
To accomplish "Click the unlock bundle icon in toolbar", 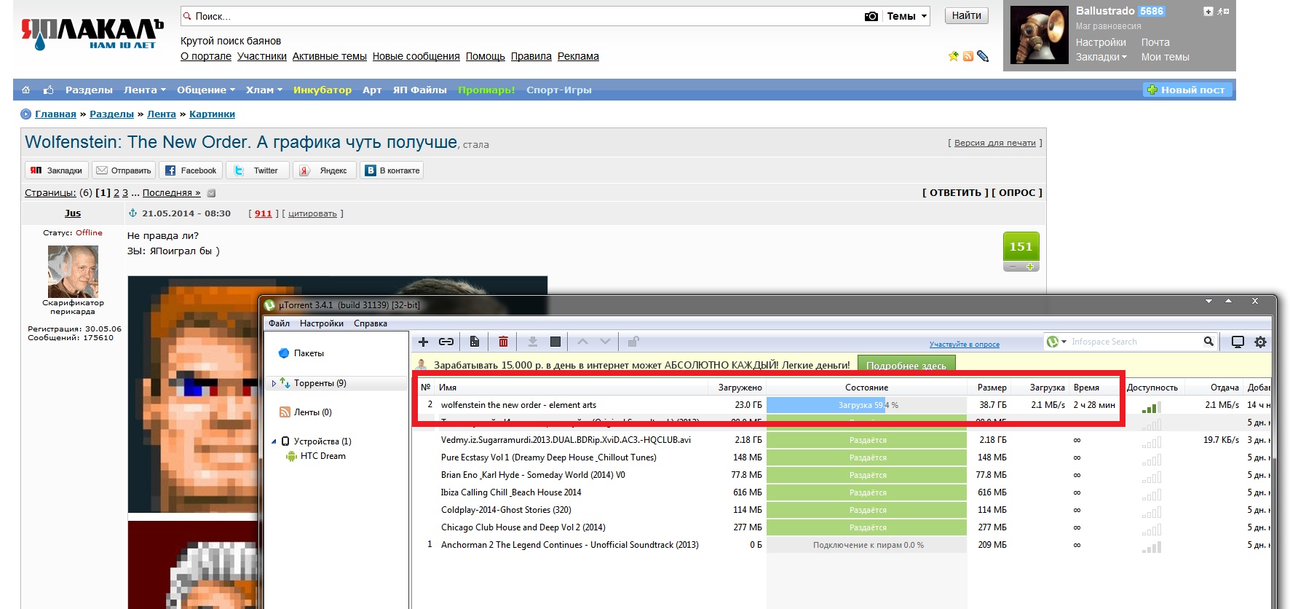I will 633,341.
